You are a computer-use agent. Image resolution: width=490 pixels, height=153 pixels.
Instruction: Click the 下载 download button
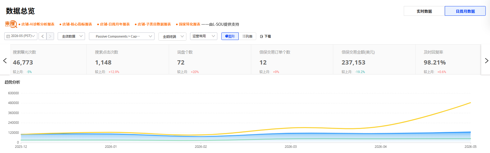(266, 36)
